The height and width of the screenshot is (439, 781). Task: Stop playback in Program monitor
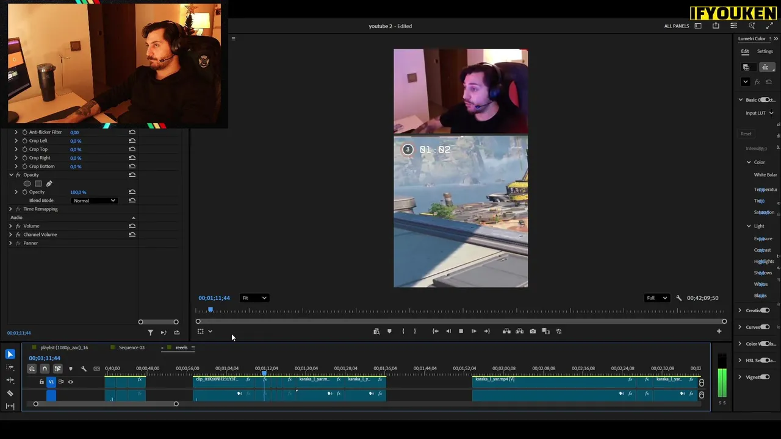coord(461,331)
